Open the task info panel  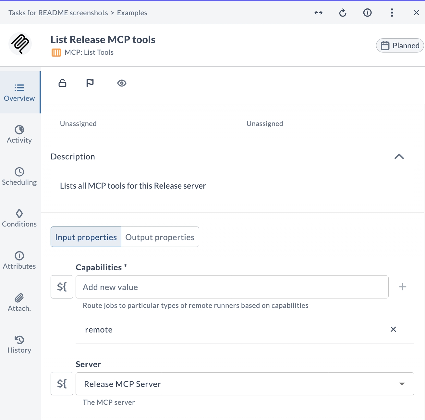coord(367,13)
